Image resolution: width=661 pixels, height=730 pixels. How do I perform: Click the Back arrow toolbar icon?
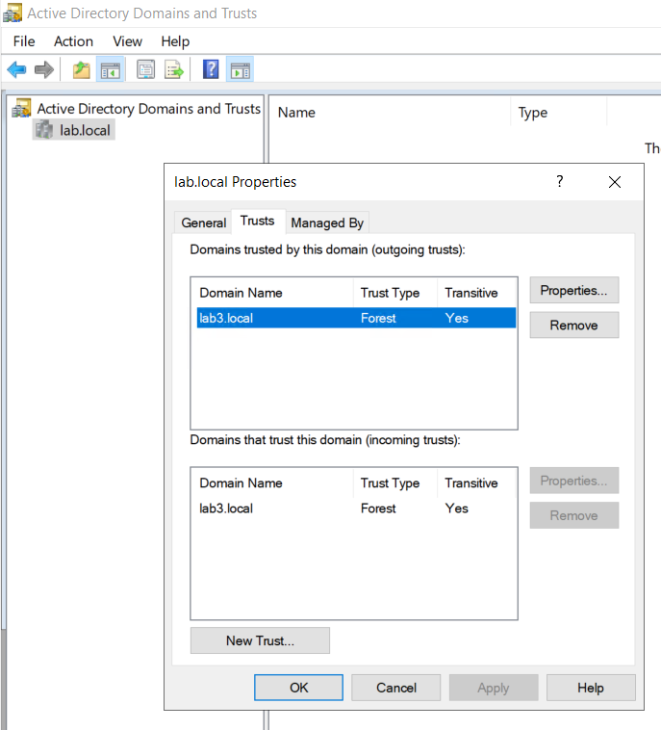16,70
